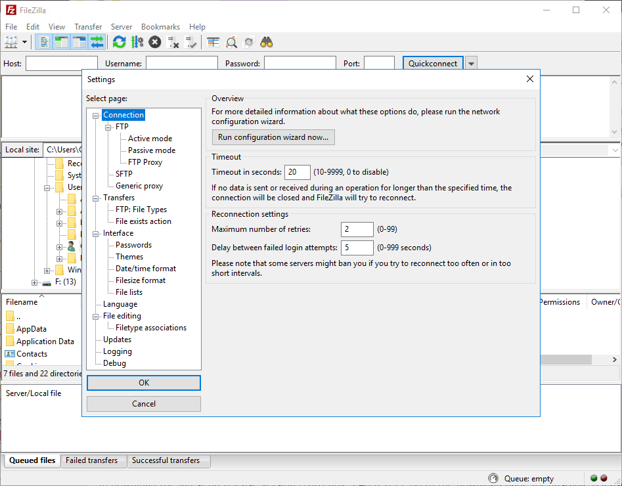622x486 pixels.
Task: Open the Server menu
Action: tap(122, 26)
